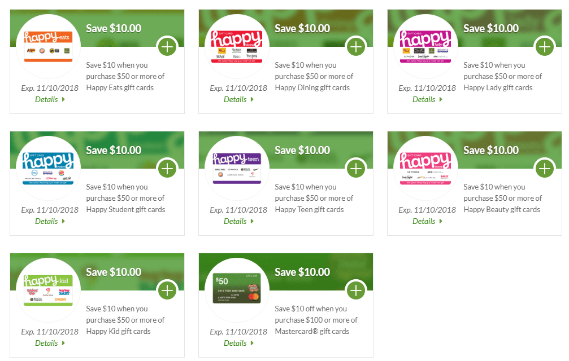The height and width of the screenshot is (361, 569).
Task: Add the Happy Student coupon with plus icon
Action: click(167, 169)
